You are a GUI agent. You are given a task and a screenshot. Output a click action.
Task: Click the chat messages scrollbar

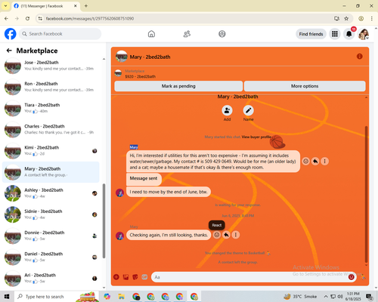(x=366, y=194)
